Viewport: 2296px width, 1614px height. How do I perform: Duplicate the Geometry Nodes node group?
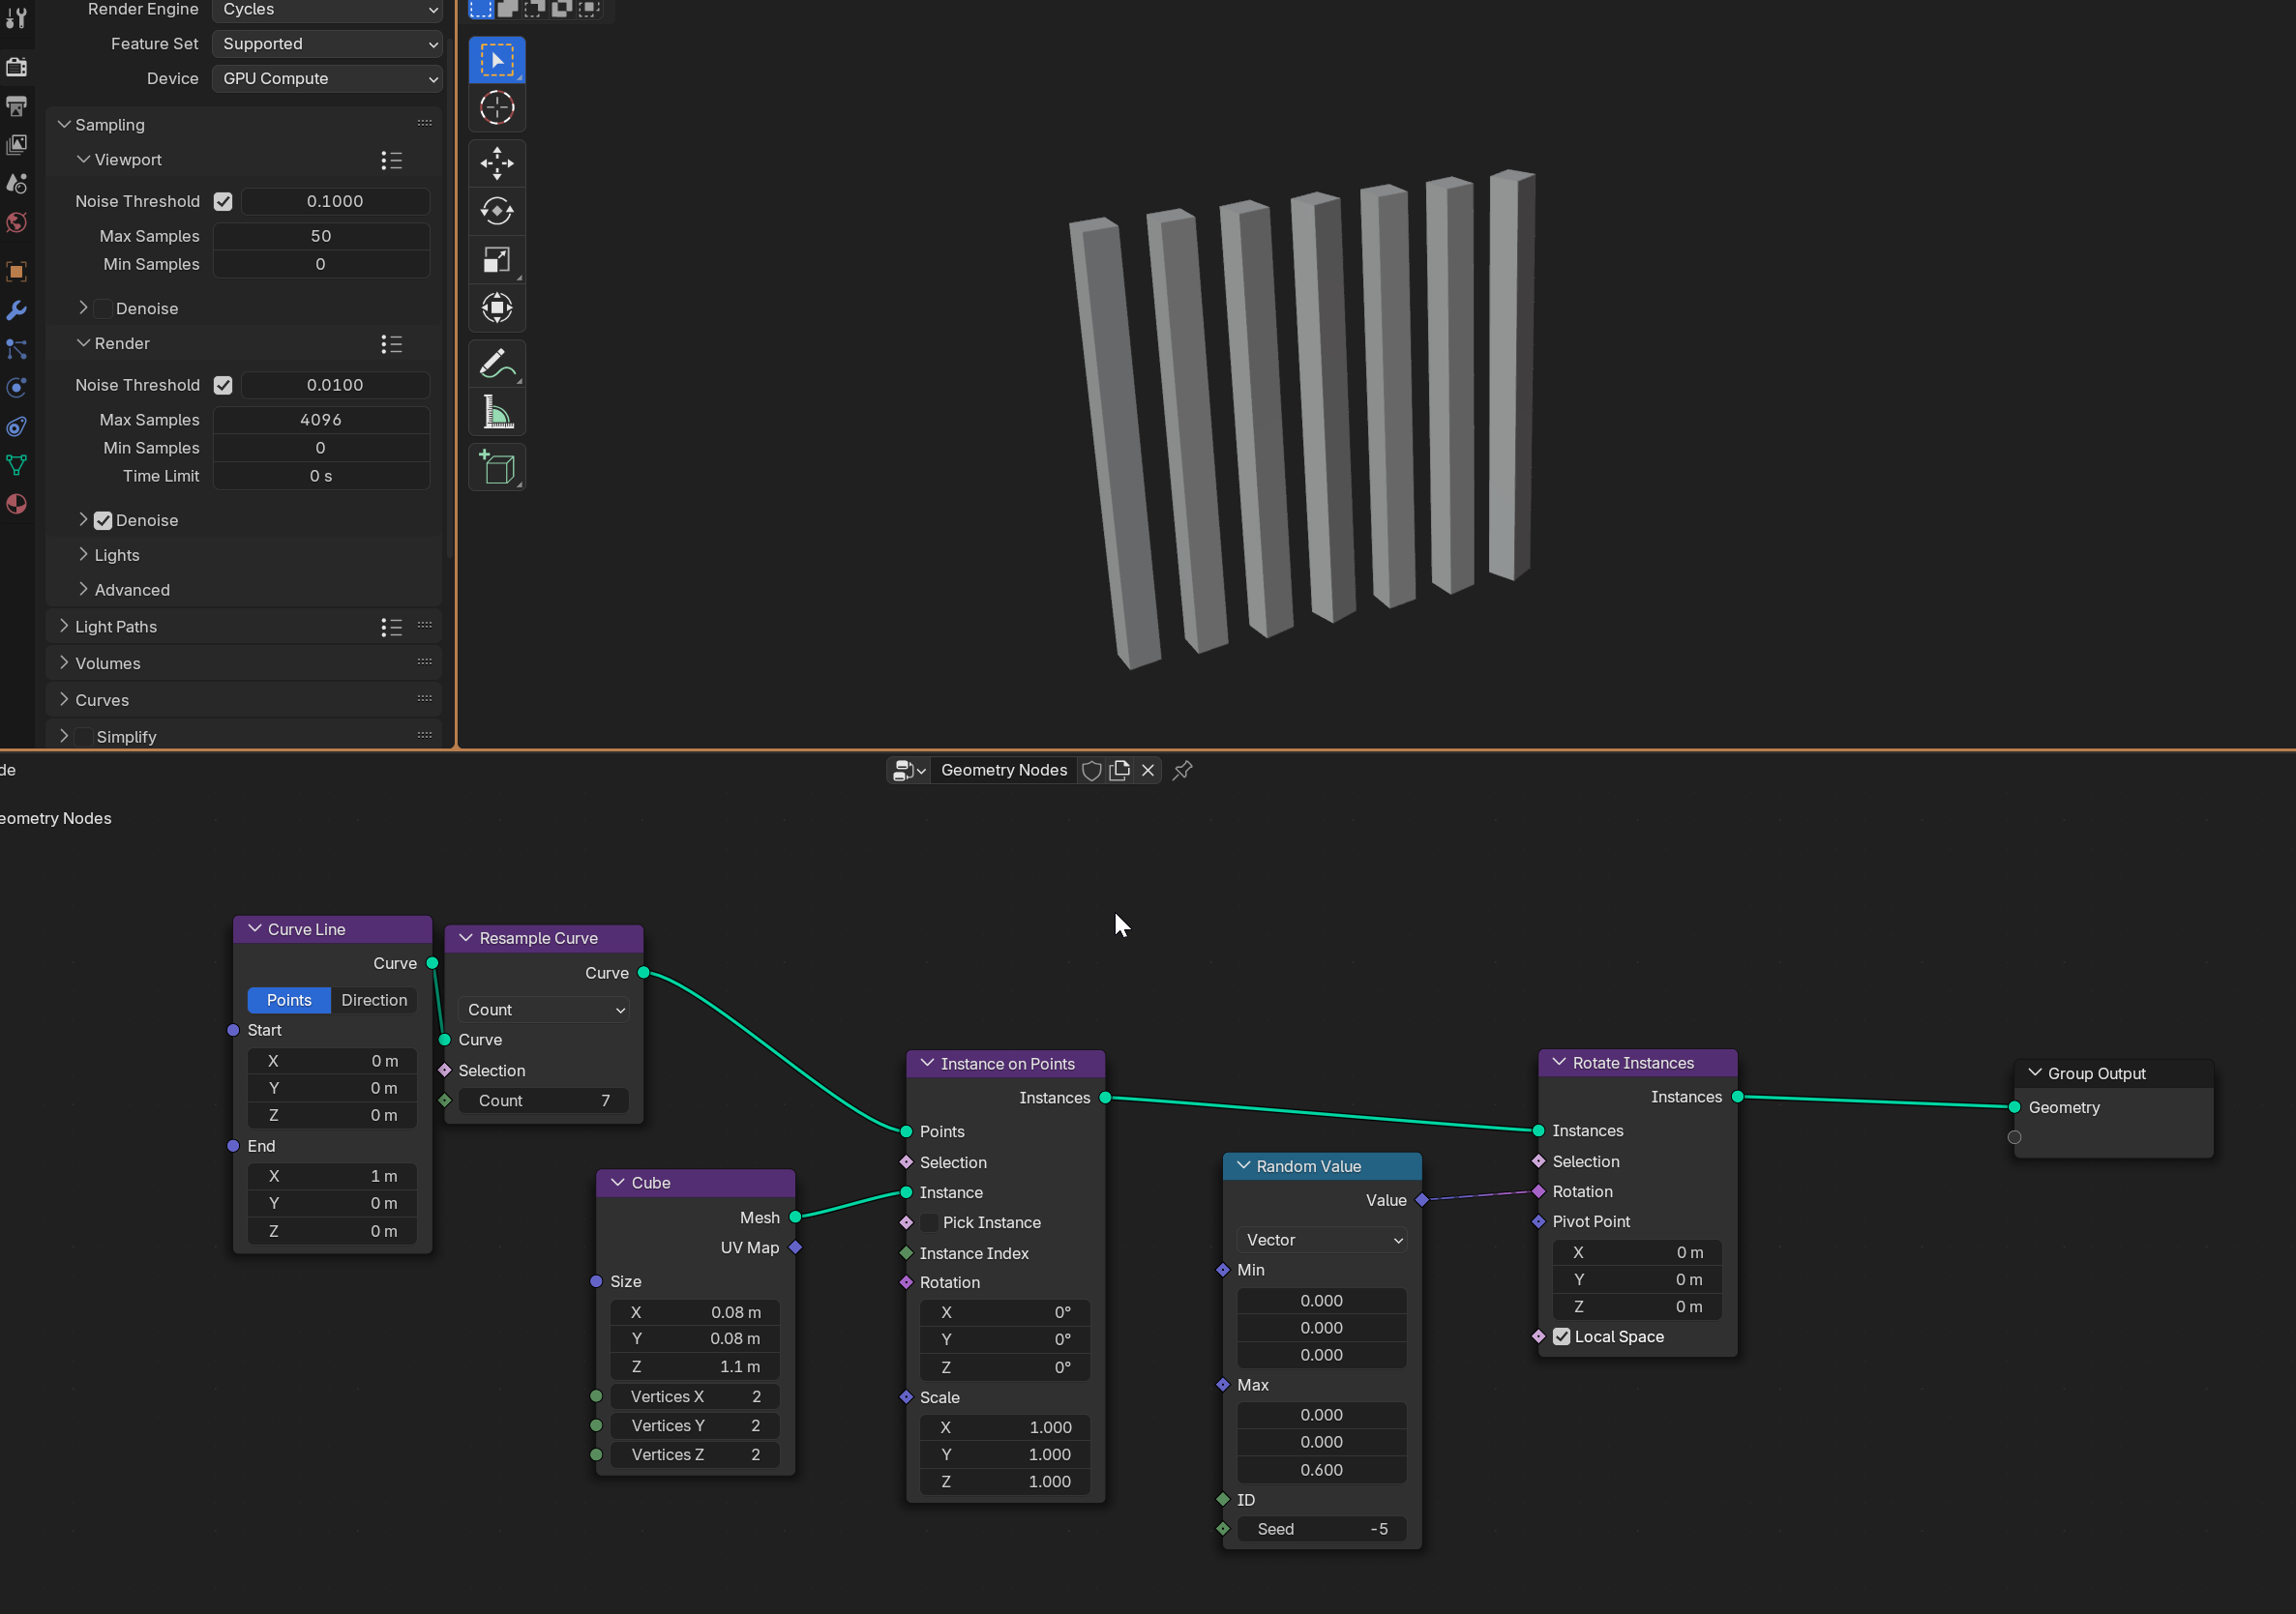point(1120,771)
